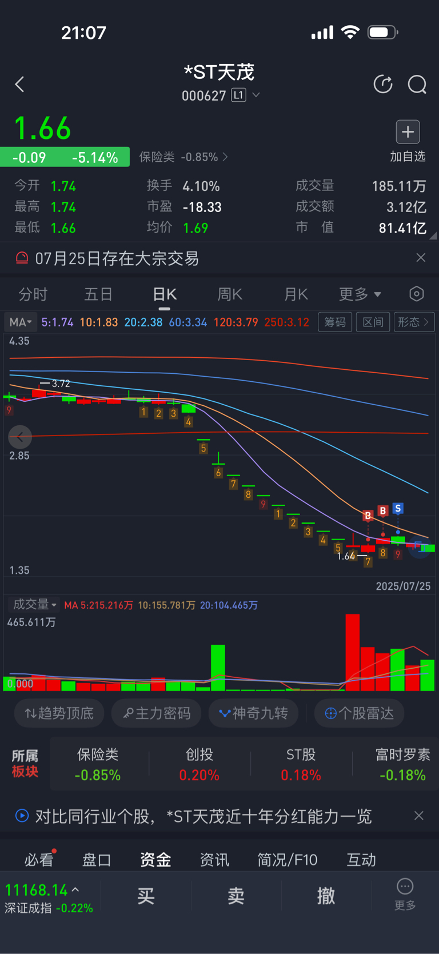Tap the 市值 81.41亿 value

click(402, 228)
